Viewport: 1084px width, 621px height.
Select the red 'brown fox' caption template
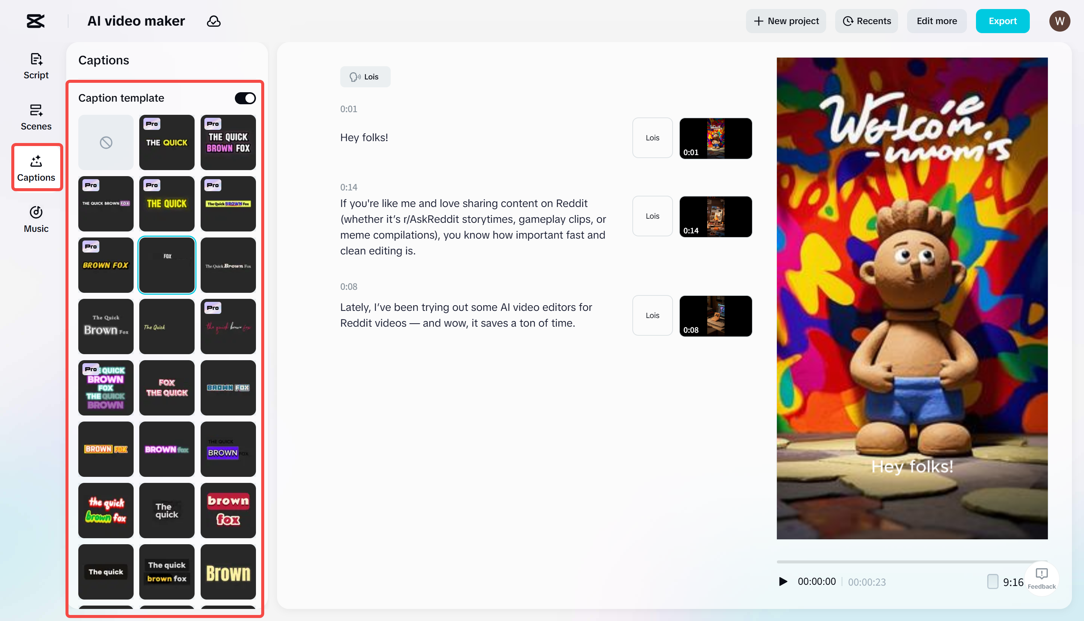[x=228, y=510]
